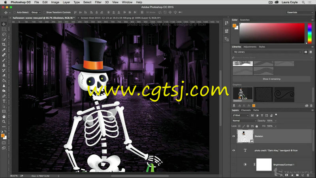Create new adjustment layer

pyautogui.click(x=292, y=175)
